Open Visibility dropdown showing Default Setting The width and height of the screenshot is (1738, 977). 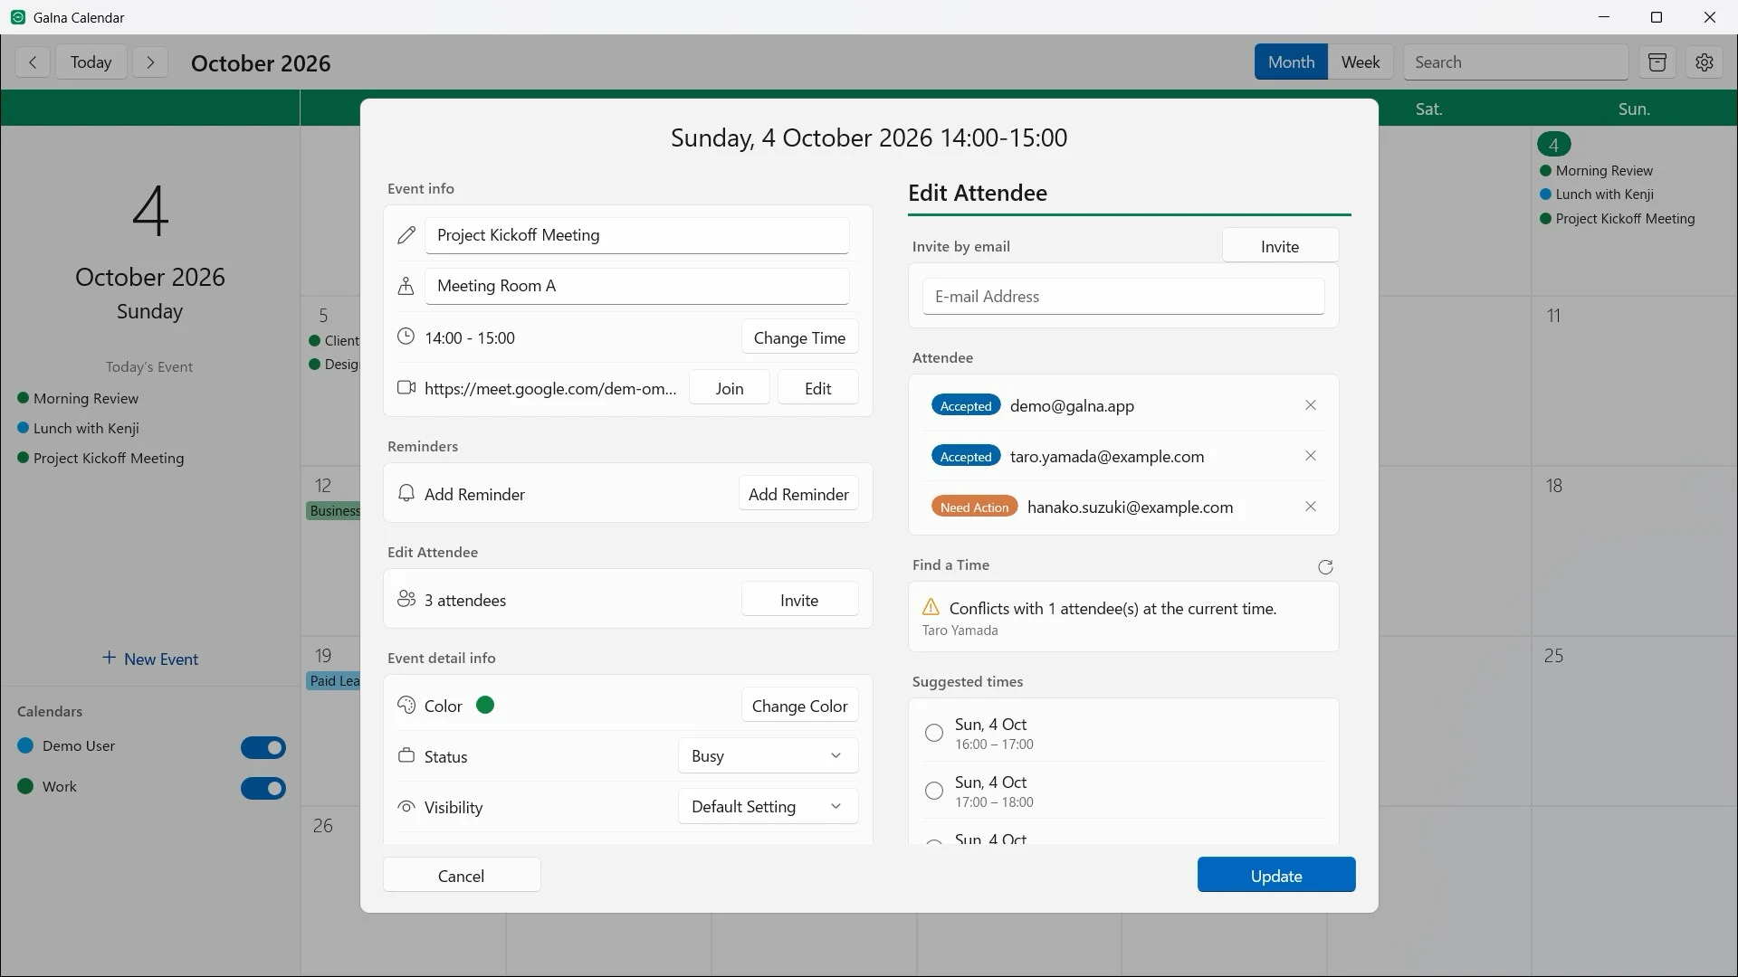point(768,806)
